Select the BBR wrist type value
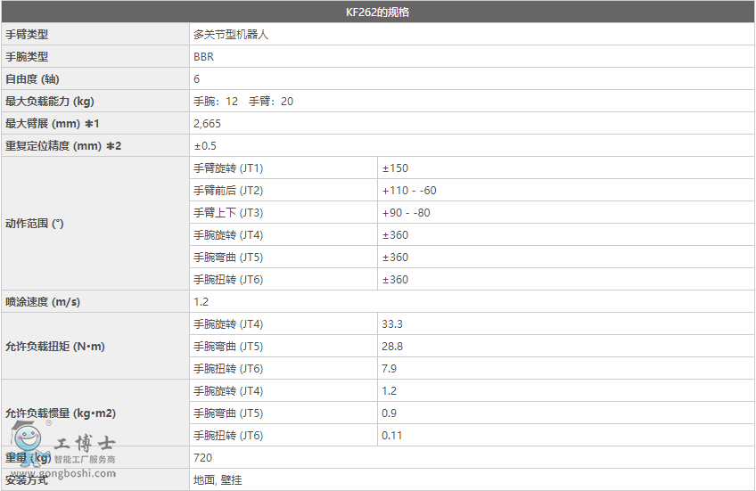This screenshot has width=756, height=491. pos(203,57)
